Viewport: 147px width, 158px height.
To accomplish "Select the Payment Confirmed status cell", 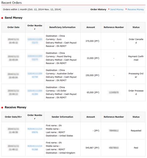I will (x=136, y=58).
